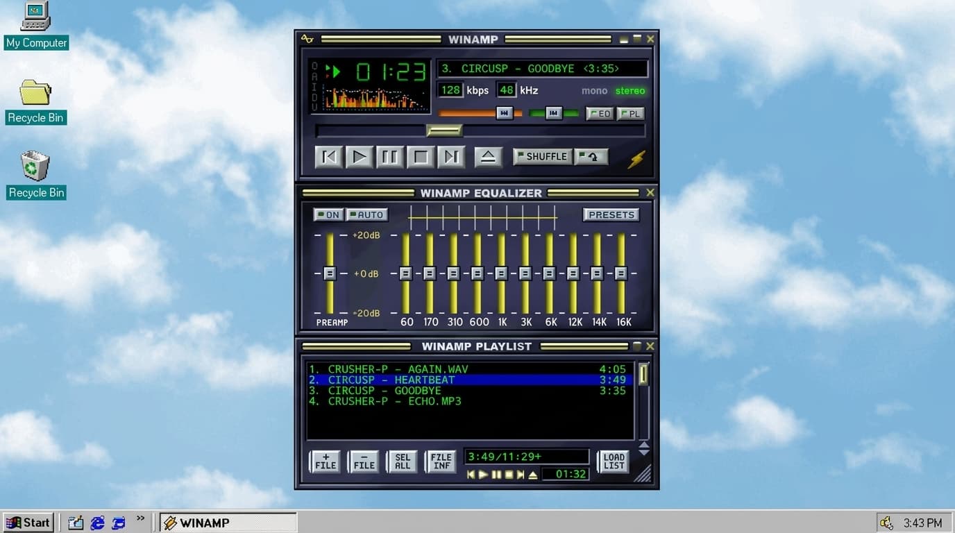Toggle the equalizer AUTO button
The width and height of the screenshot is (955, 533).
click(367, 215)
